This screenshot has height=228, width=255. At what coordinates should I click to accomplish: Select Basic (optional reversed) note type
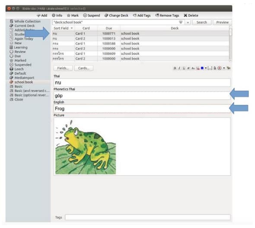[29, 95]
